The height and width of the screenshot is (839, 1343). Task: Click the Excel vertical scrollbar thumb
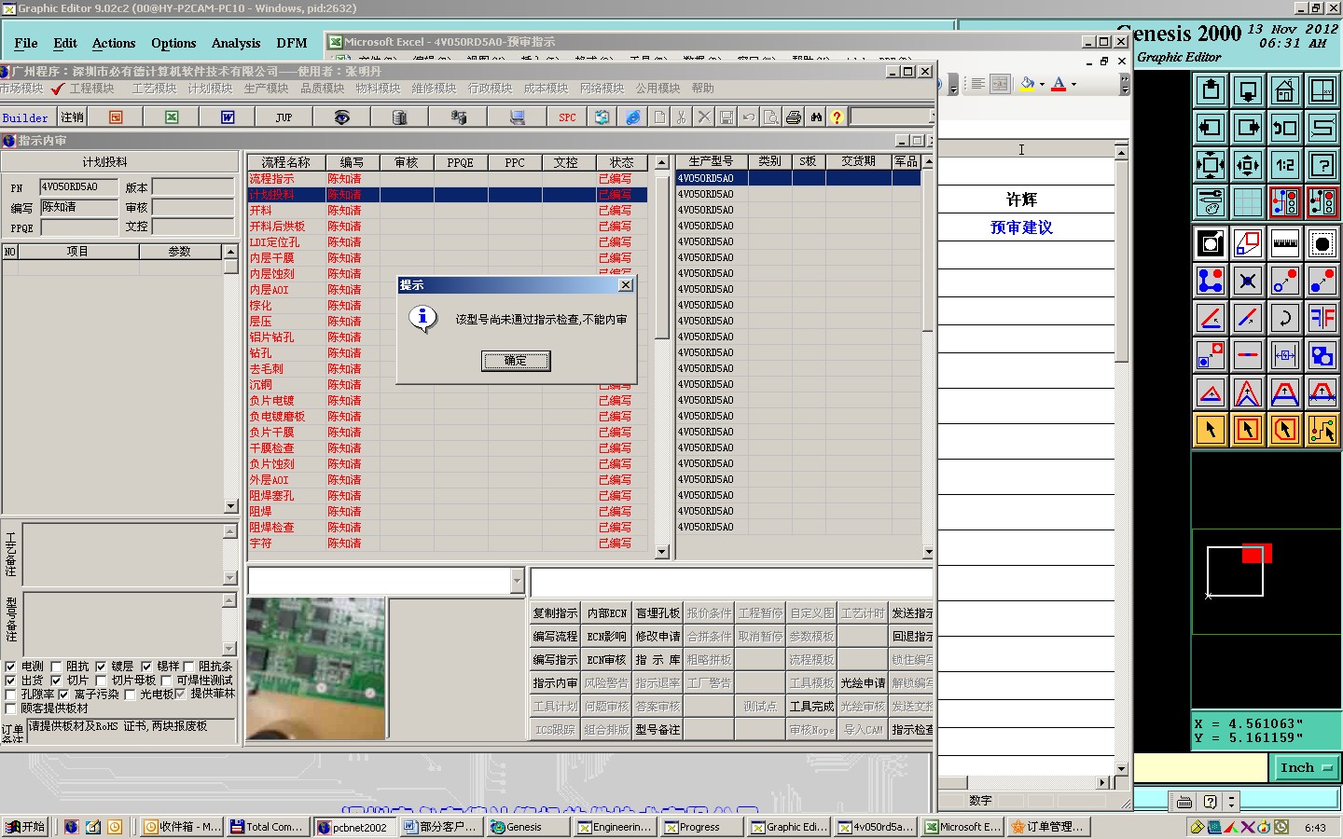coord(1122,261)
